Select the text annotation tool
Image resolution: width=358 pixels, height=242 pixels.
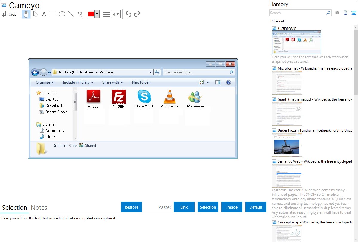pos(44,14)
